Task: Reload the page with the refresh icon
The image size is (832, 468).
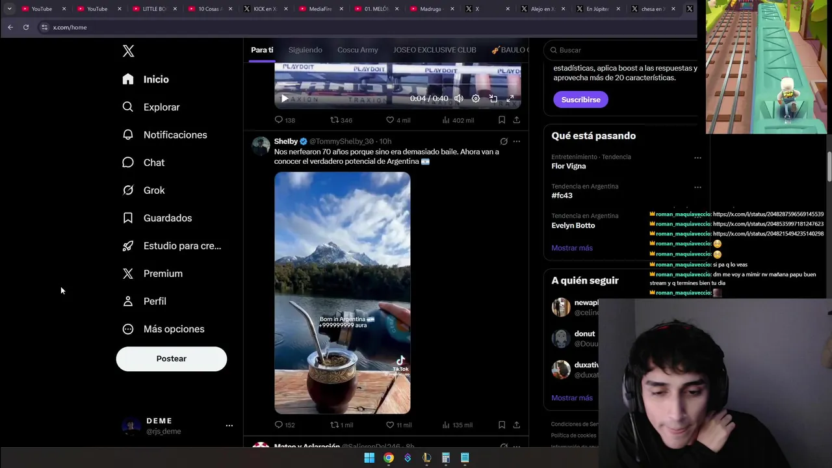Action: coord(26,27)
